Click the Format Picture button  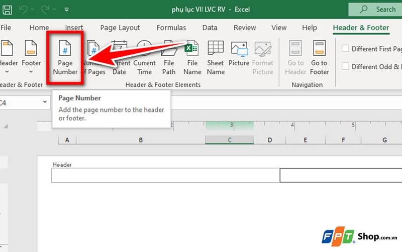pos(263,58)
